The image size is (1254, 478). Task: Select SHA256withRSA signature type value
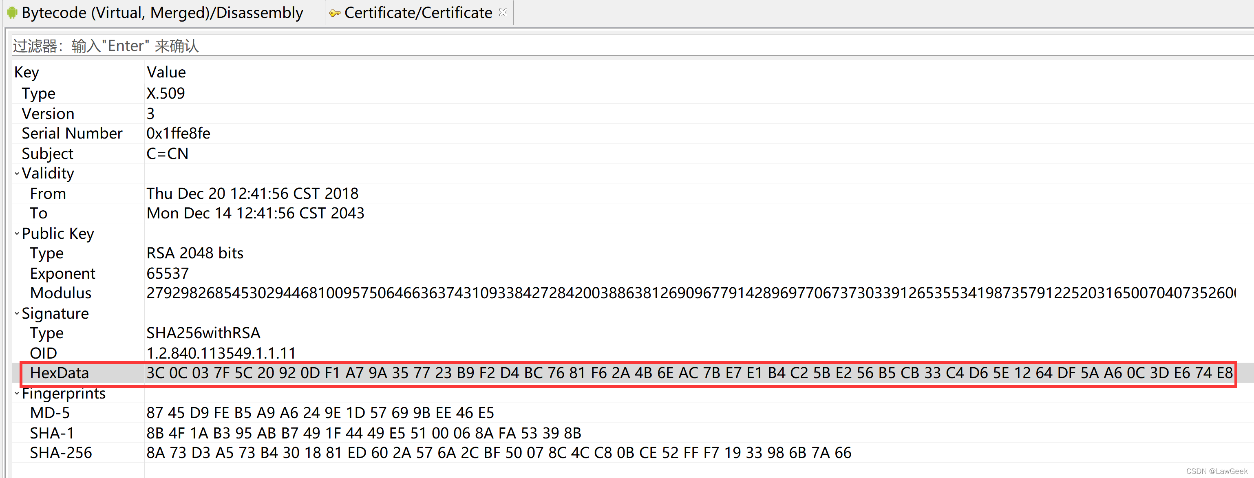[203, 333]
